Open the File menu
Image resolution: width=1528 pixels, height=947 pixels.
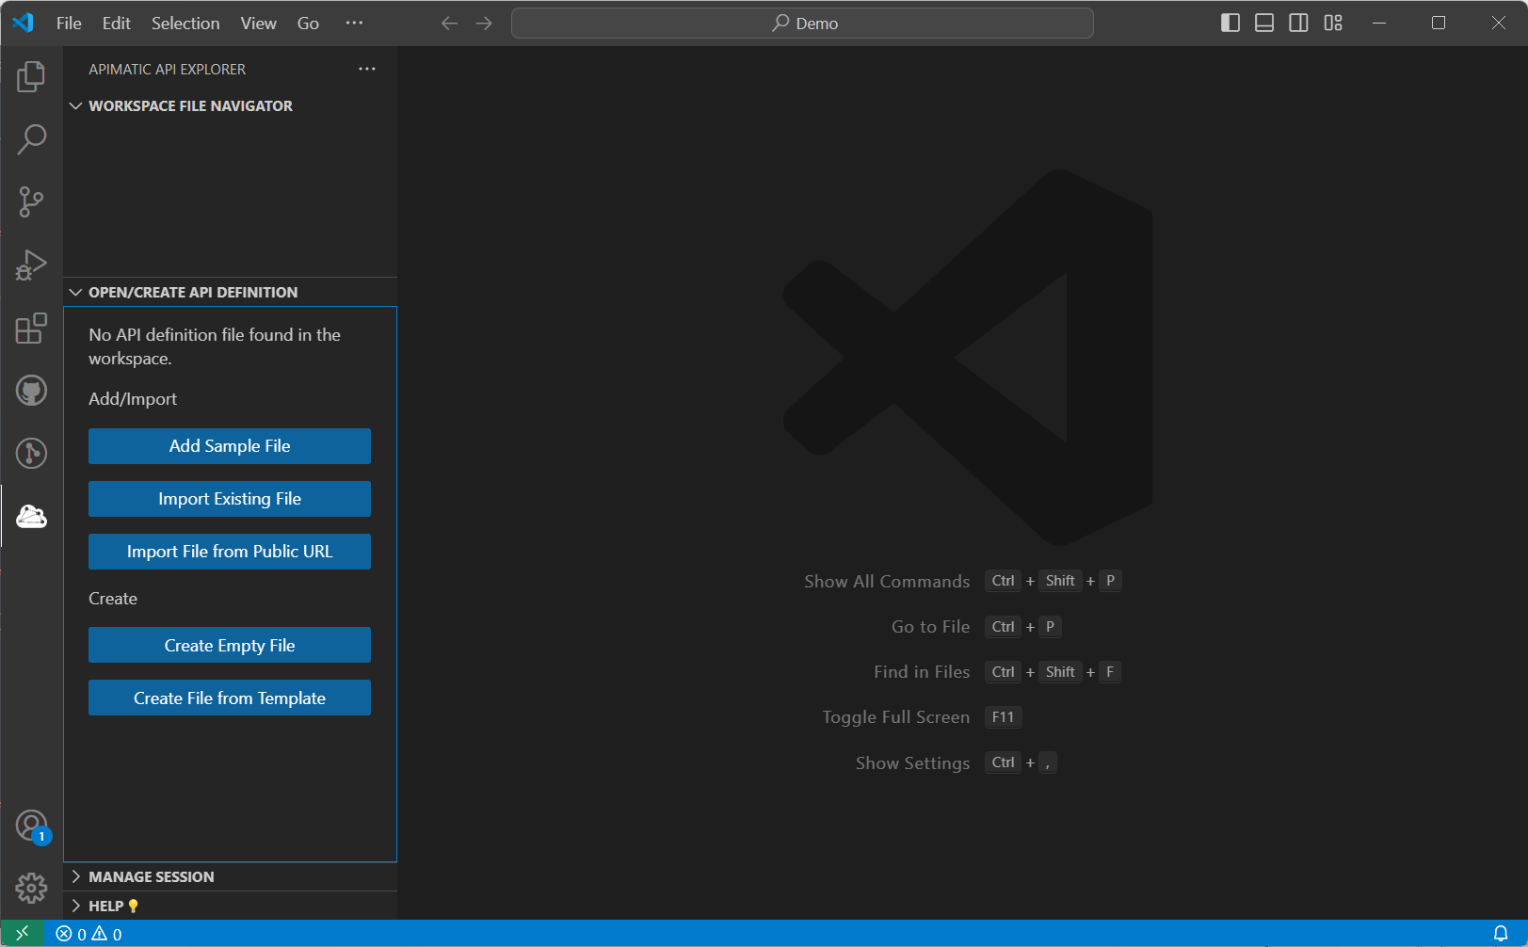click(x=69, y=24)
